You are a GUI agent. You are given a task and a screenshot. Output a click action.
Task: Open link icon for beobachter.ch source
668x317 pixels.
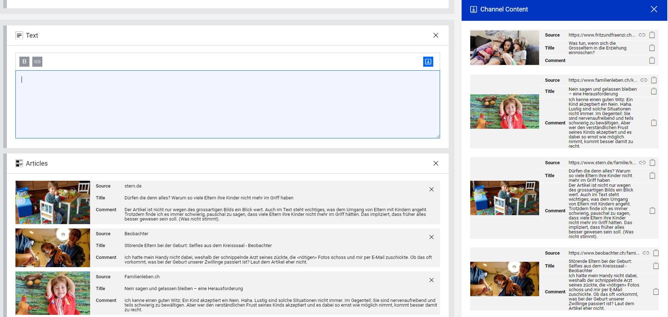click(646, 253)
